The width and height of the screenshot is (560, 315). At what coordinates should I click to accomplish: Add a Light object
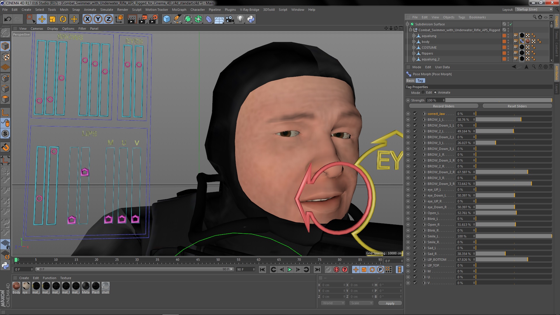240,19
